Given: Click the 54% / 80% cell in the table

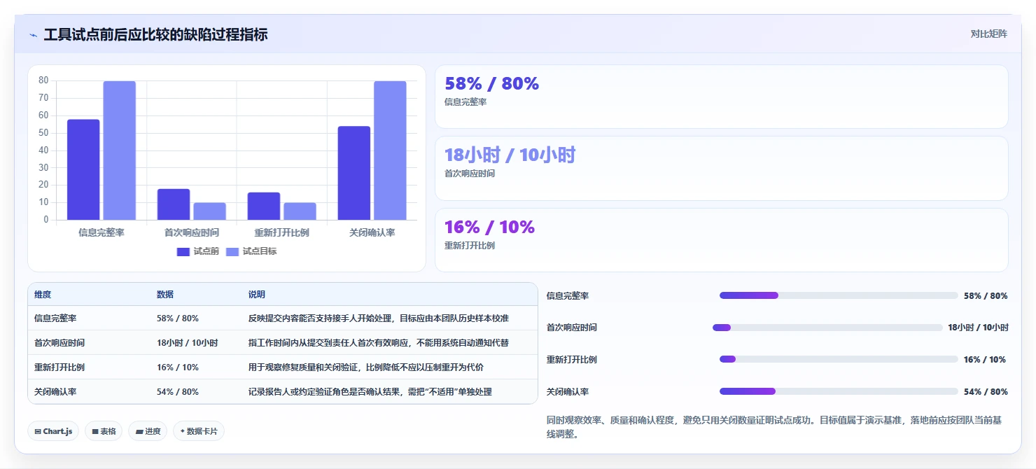Looking at the screenshot, I should pyautogui.click(x=178, y=392).
